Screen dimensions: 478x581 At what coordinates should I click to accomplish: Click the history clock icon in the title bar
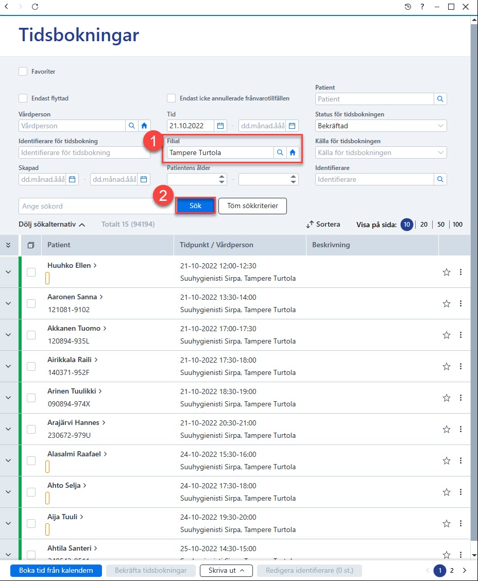407,7
